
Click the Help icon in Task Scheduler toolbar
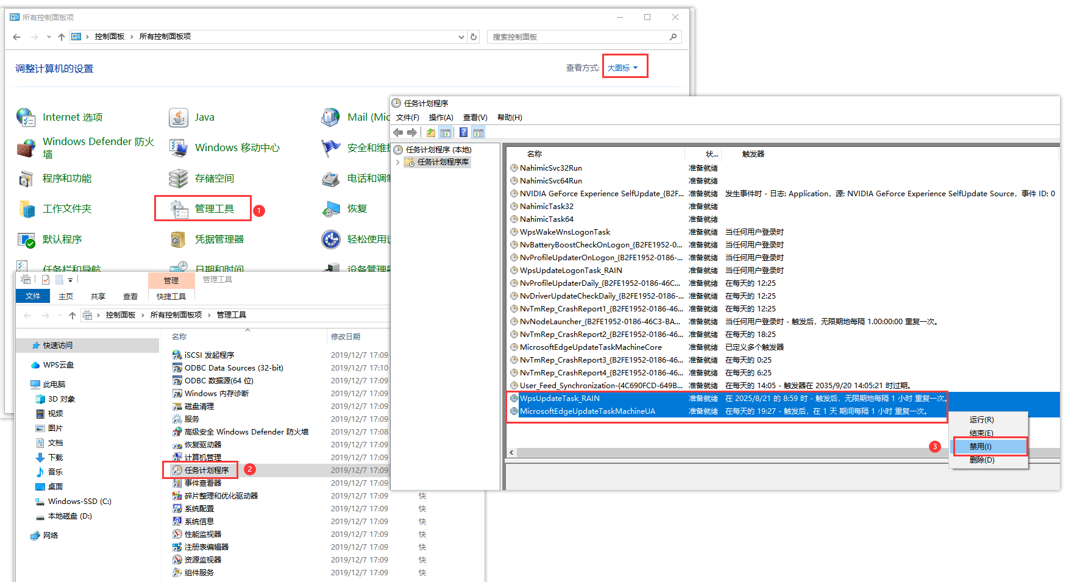click(463, 132)
